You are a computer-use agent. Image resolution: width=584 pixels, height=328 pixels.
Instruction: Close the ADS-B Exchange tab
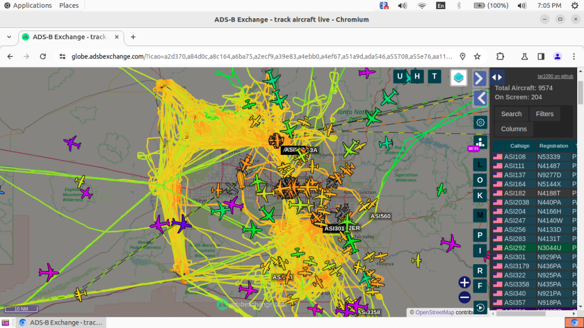(x=116, y=37)
